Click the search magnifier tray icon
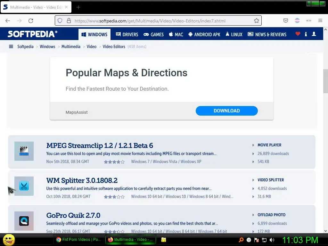Viewport: 328px width, 246px height. pyautogui.click(x=241, y=240)
